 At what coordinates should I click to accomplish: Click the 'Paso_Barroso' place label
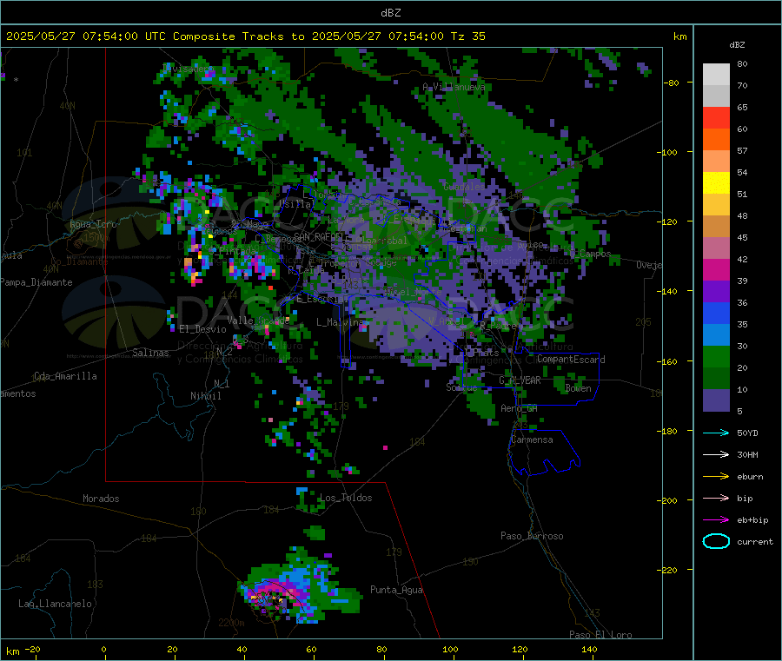(532, 536)
